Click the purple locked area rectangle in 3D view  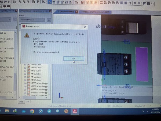[142, 64]
